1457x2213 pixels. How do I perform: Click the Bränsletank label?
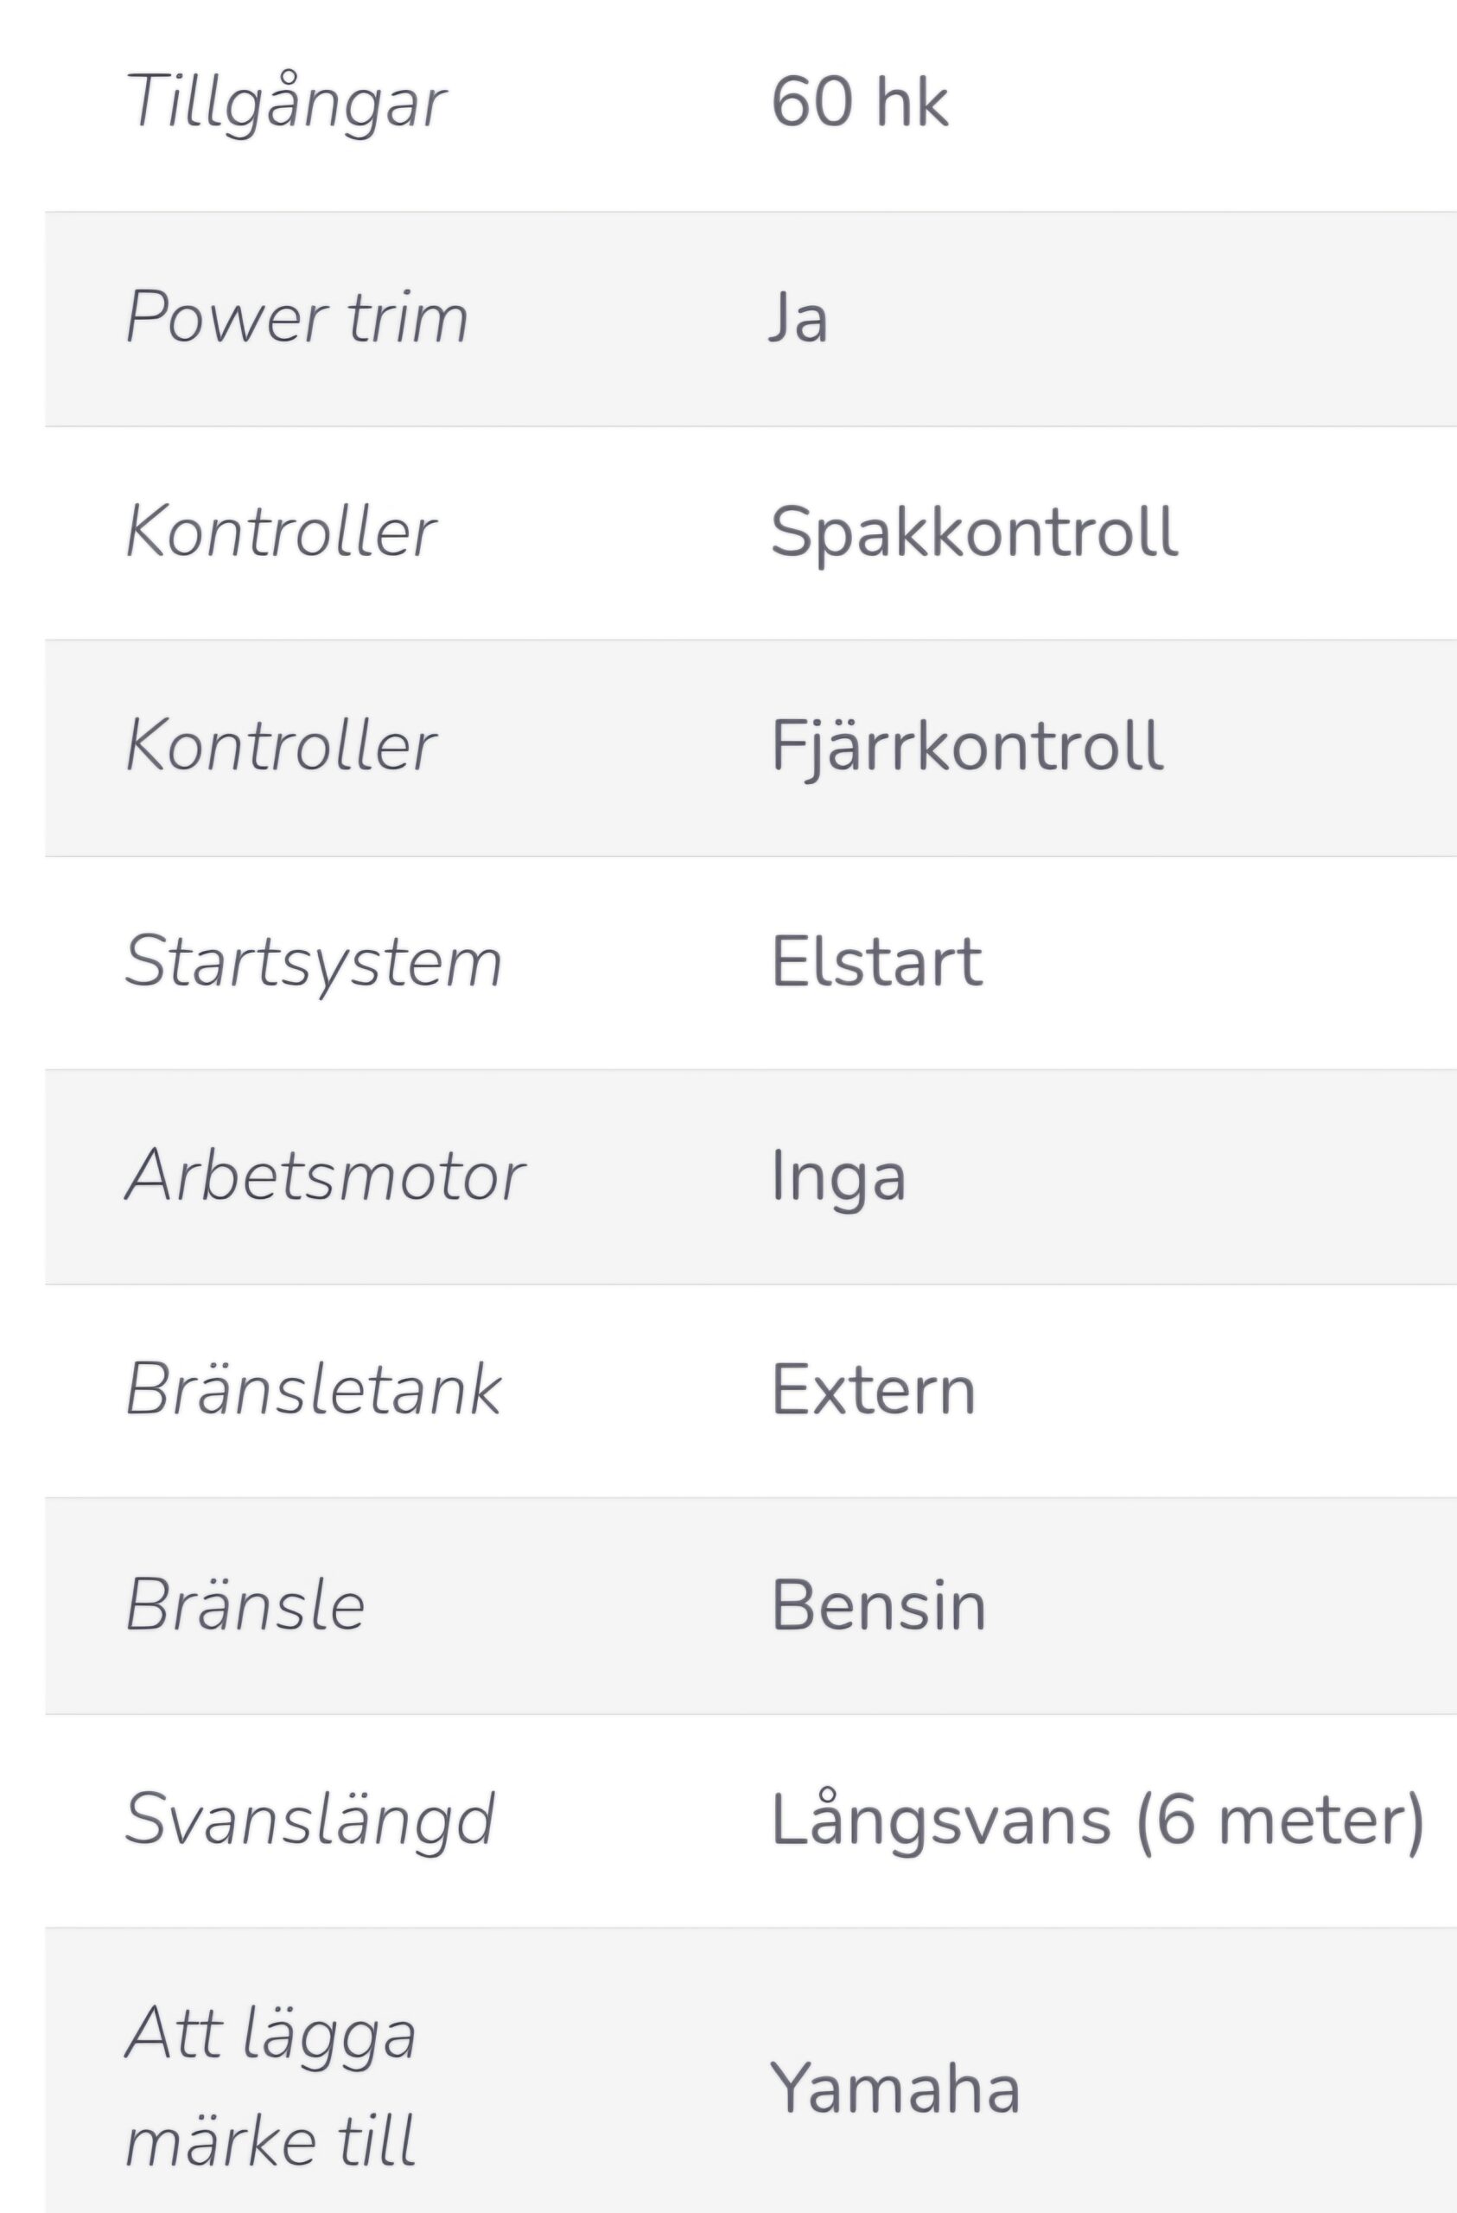pyautogui.click(x=314, y=1390)
